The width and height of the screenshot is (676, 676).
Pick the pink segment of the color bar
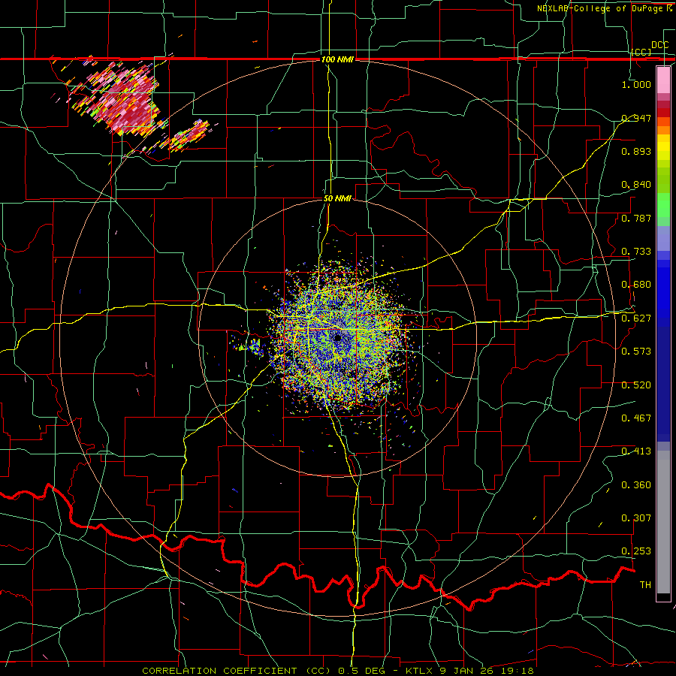click(x=663, y=80)
